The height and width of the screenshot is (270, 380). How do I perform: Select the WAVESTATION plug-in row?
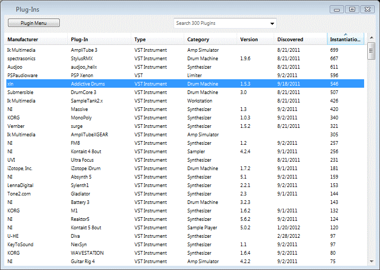[185, 253]
